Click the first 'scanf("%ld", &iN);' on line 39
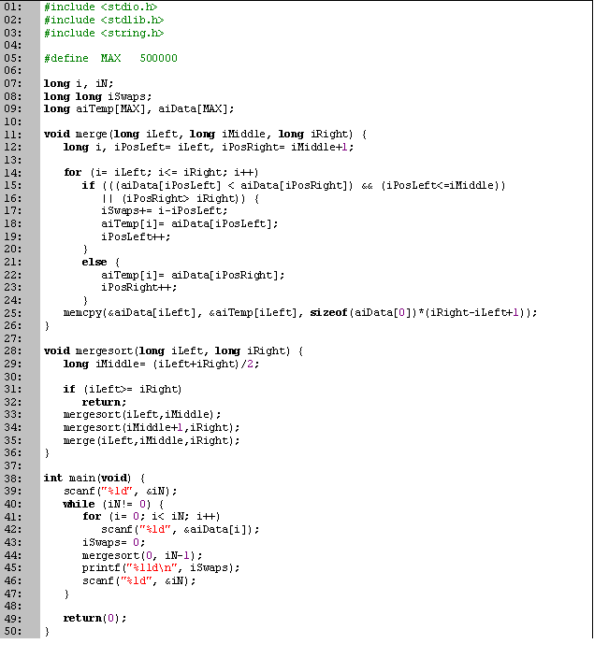Image resolution: width=594 pixels, height=658 pixels. coord(120,491)
